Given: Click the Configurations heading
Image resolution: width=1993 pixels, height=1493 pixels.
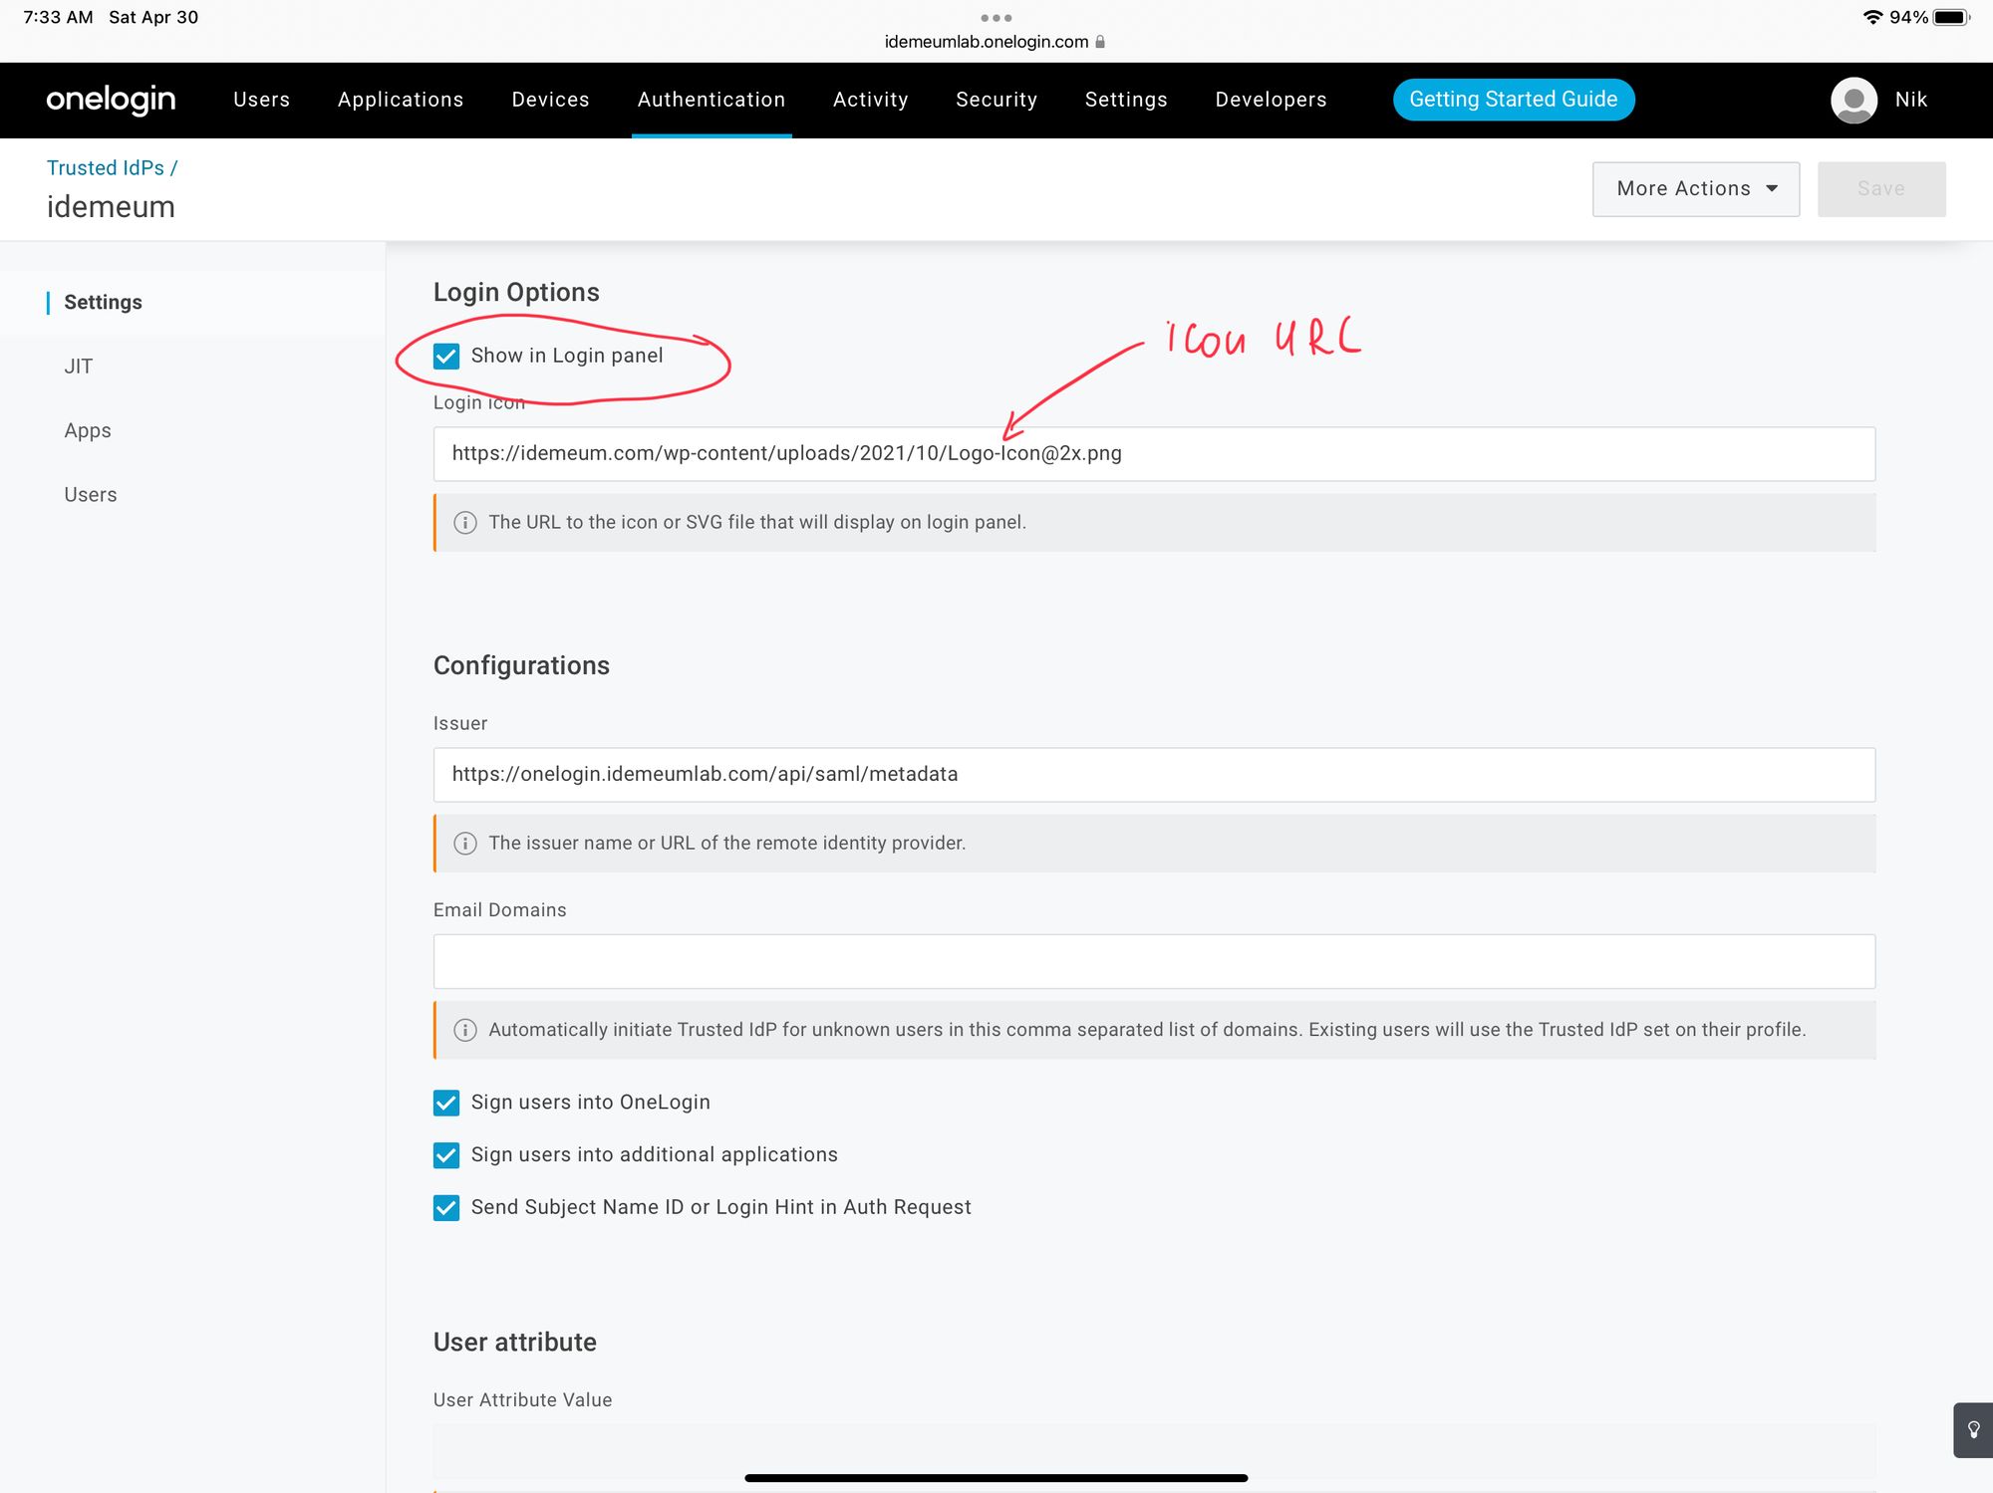Looking at the screenshot, I should 521,666.
